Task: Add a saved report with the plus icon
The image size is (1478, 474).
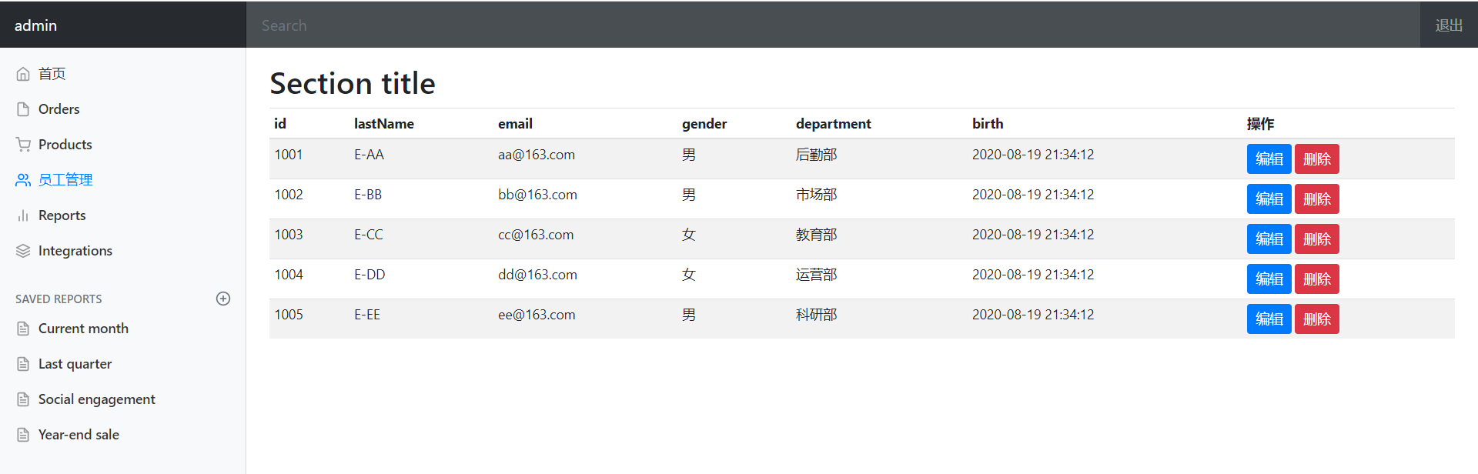Action: coord(223,299)
